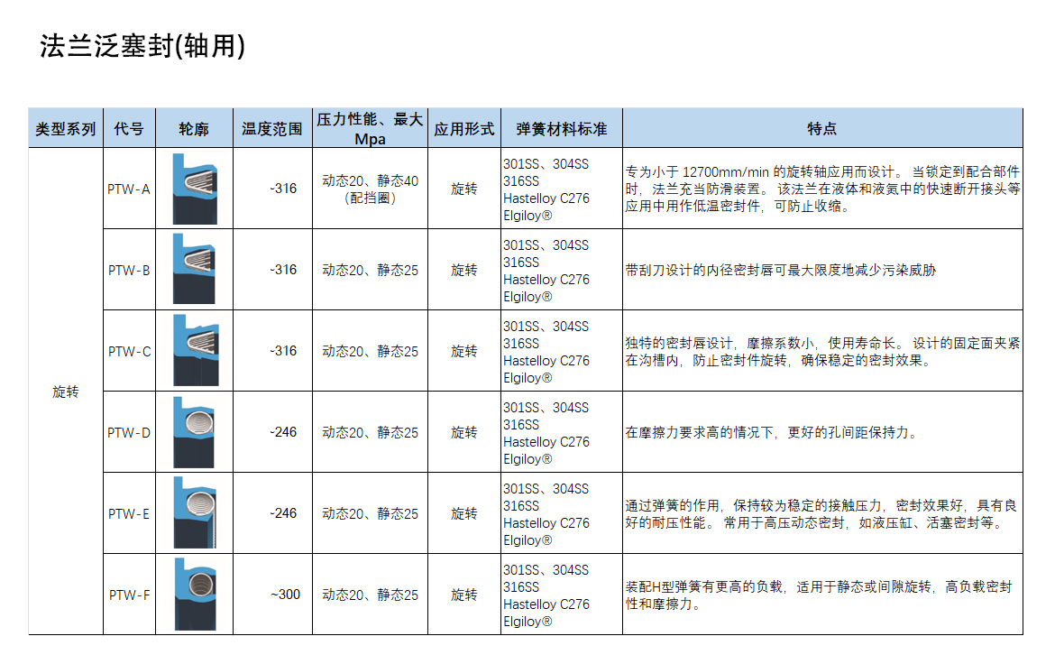Select spring material cell in PTW-F row
Image resolution: width=1055 pixels, height=664 pixels.
pos(562,595)
